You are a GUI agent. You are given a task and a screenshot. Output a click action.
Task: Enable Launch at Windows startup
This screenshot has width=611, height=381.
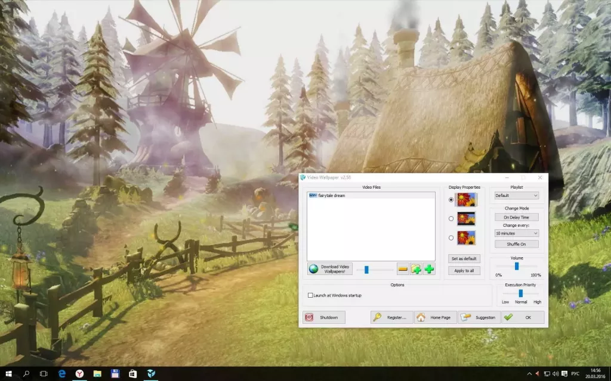pos(310,295)
